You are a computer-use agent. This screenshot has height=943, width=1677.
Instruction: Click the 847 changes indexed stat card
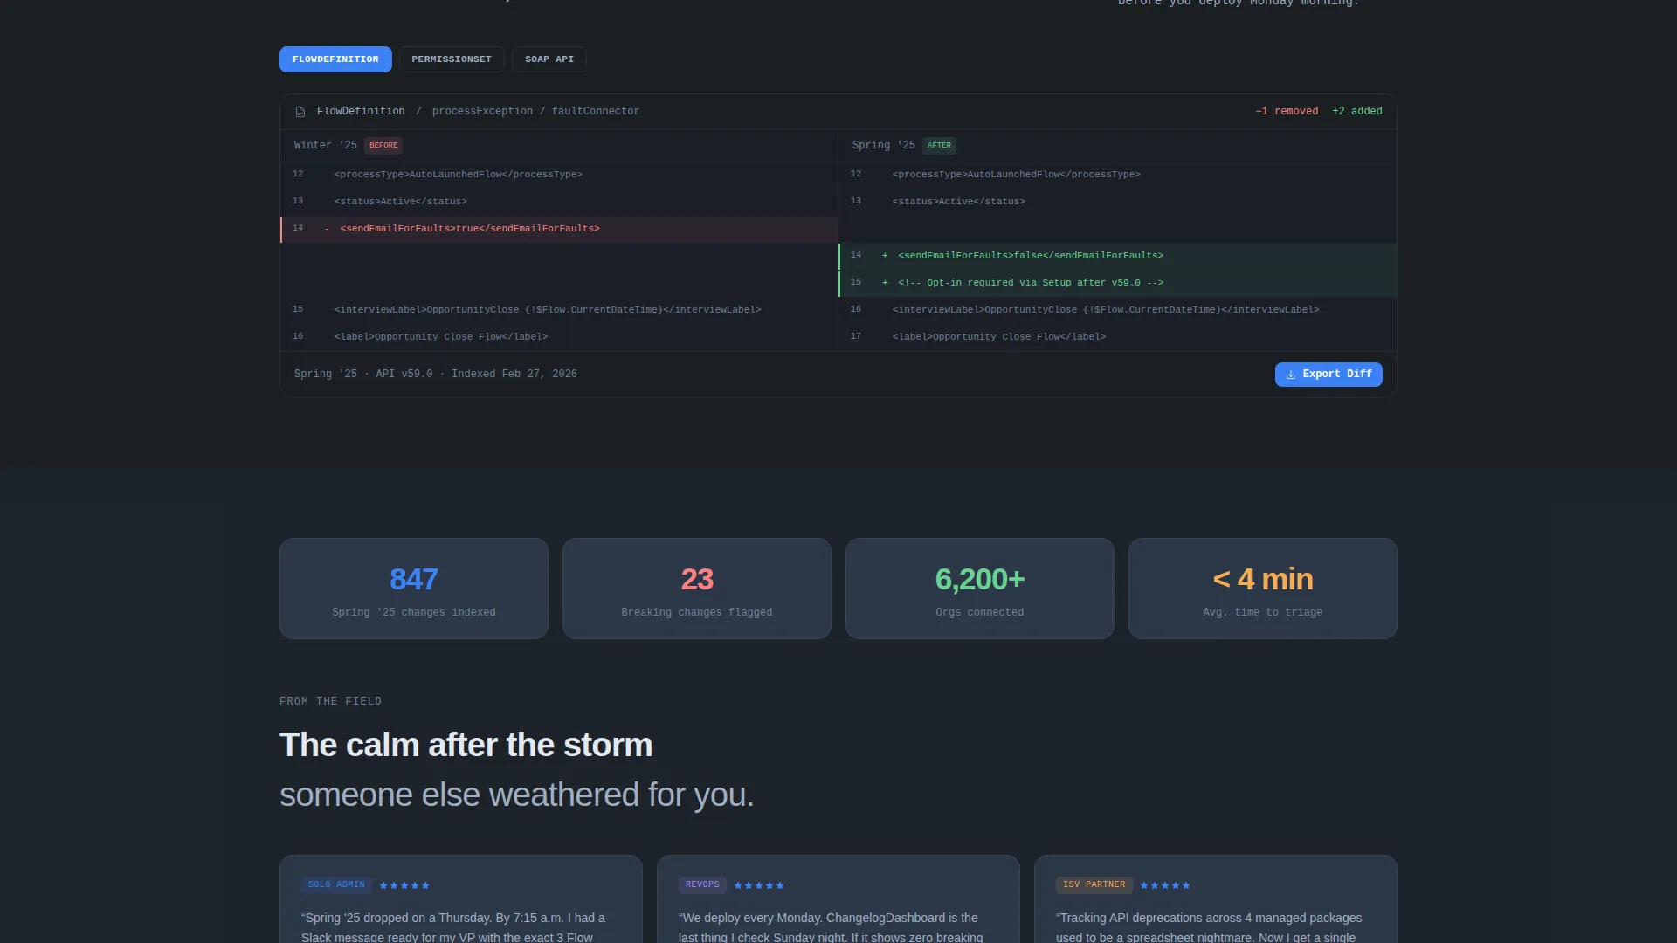point(414,589)
